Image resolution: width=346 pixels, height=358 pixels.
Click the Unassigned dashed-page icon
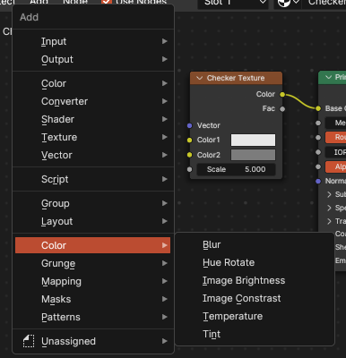(x=29, y=341)
